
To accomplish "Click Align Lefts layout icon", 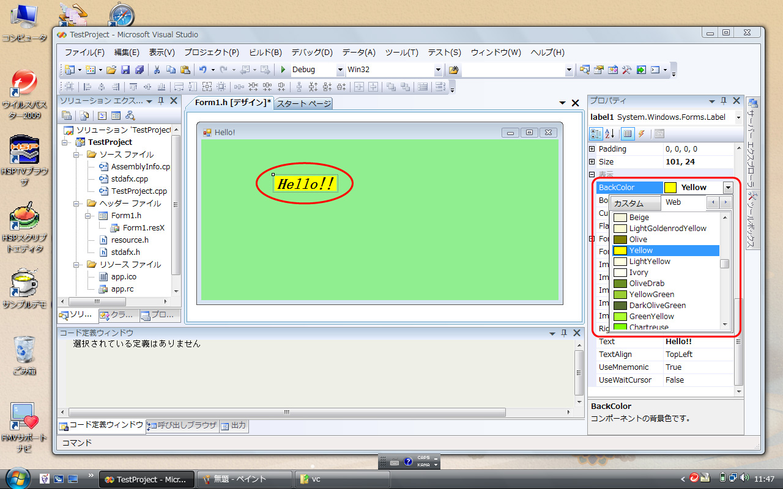I will 87,87.
